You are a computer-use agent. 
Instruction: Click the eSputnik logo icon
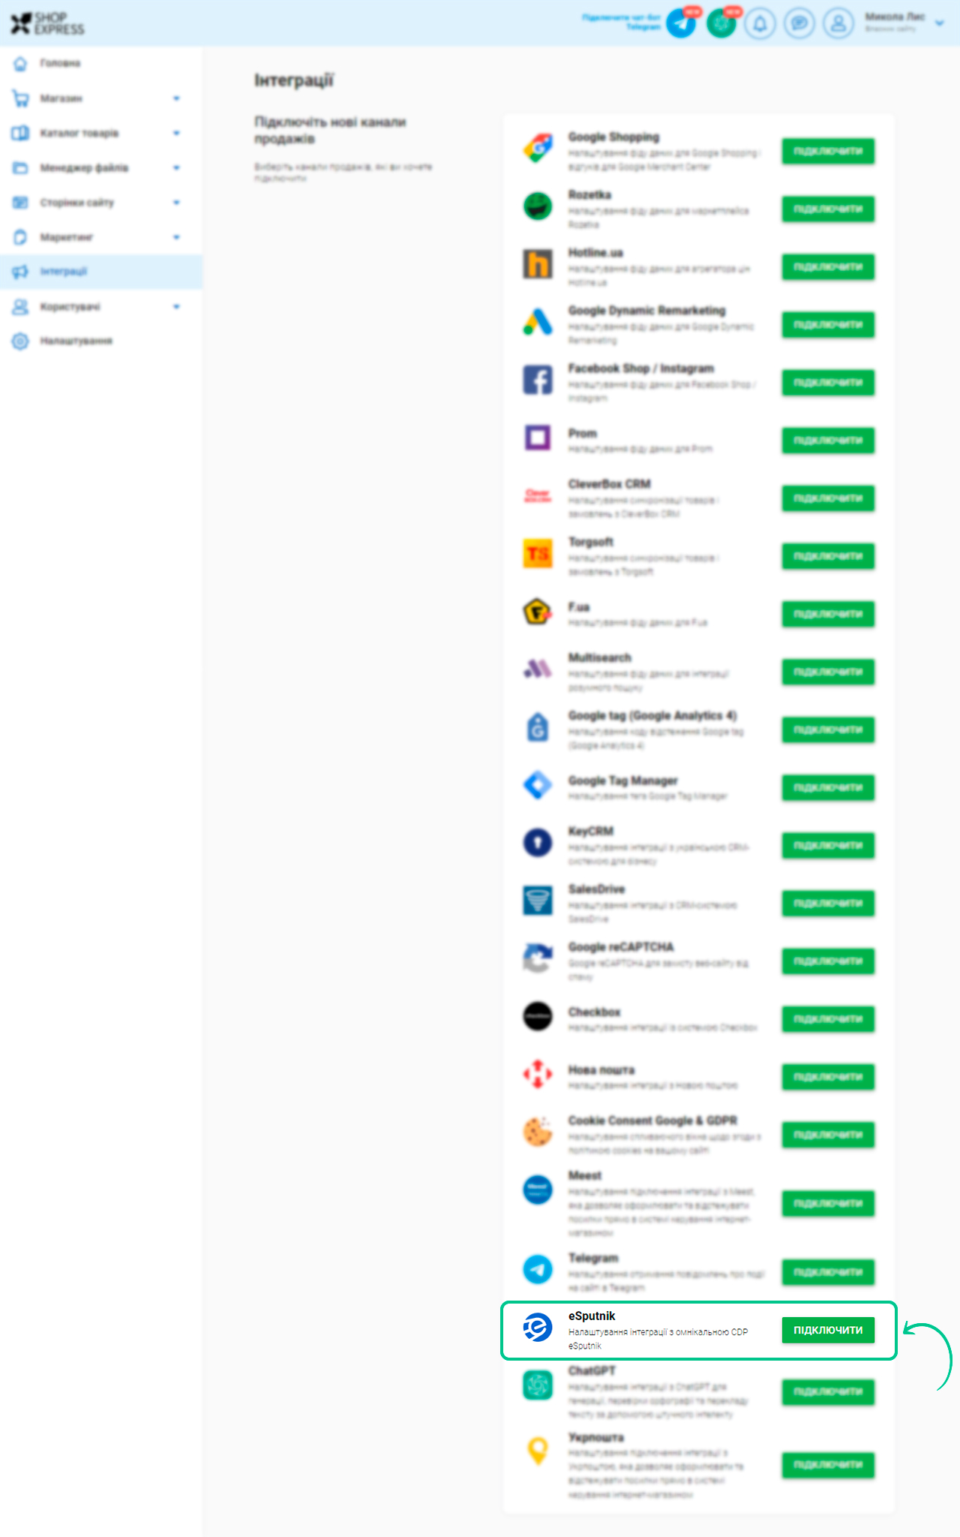click(x=538, y=1328)
